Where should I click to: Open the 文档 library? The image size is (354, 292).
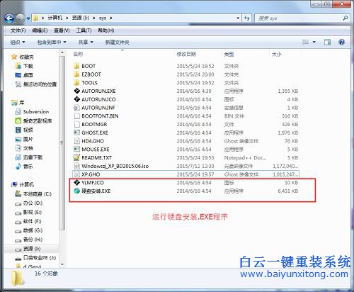[x=24, y=148]
